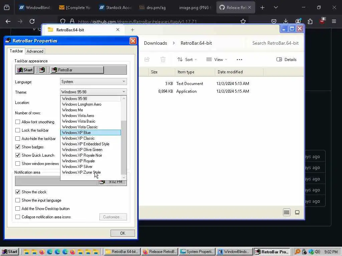Check Collapse notification area icons
This screenshot has height=256, width=342.
[18, 217]
